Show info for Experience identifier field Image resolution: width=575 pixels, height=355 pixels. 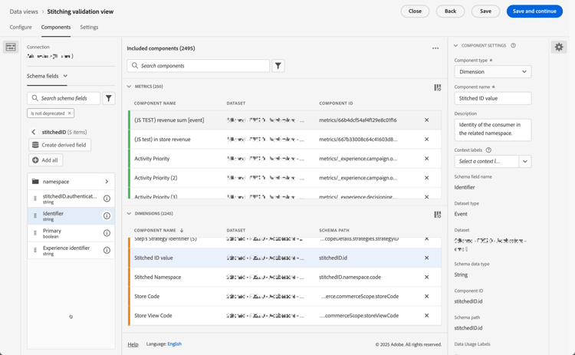(107, 251)
